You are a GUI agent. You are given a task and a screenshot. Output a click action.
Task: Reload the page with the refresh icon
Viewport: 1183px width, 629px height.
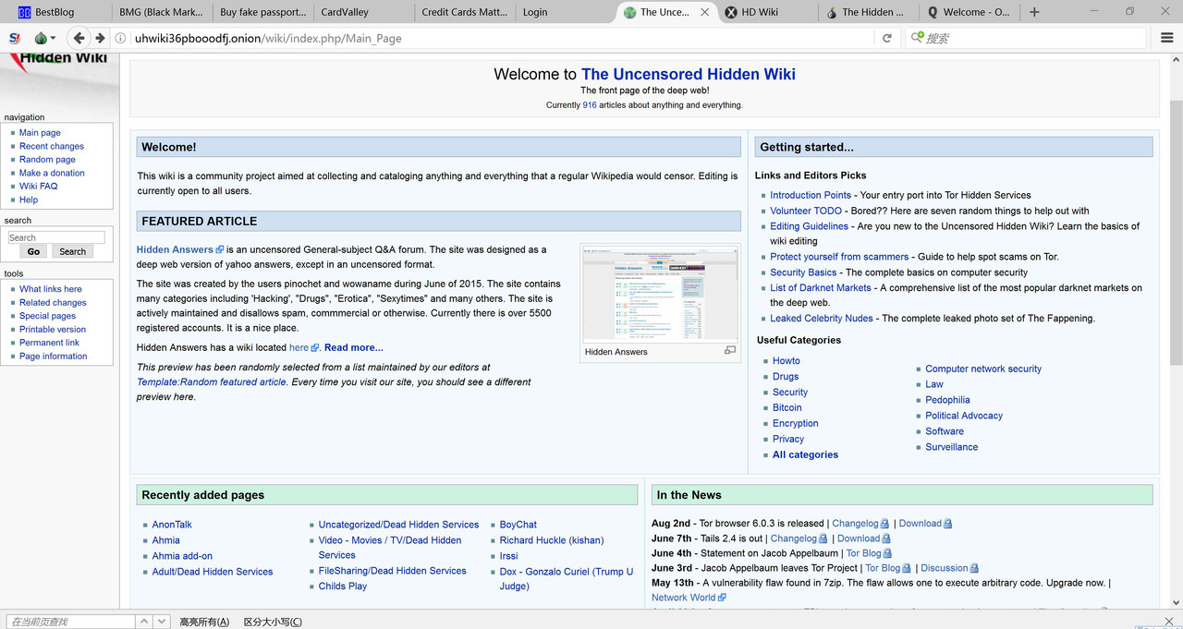pos(887,38)
